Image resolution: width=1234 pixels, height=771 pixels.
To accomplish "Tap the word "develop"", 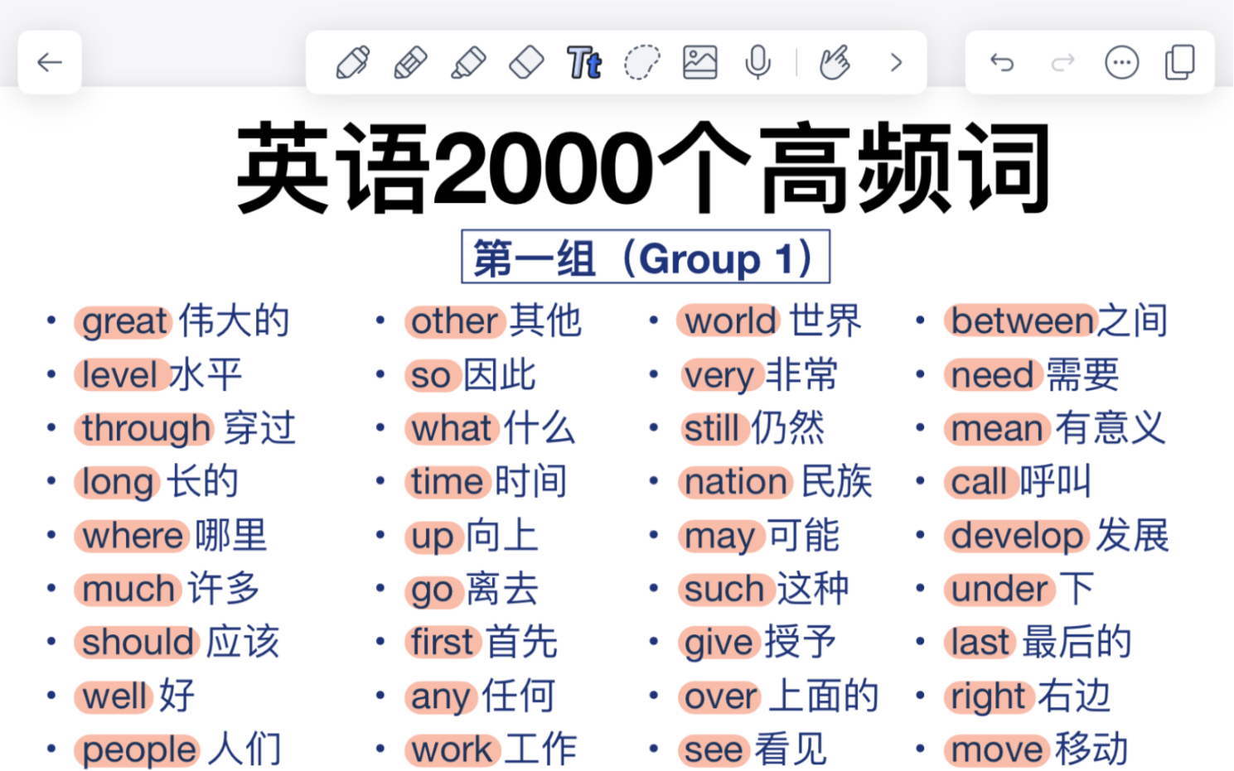I will click(1017, 536).
